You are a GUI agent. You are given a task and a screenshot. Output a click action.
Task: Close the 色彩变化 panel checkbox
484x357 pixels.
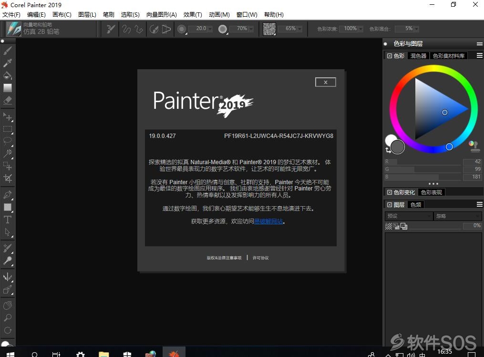(390, 192)
